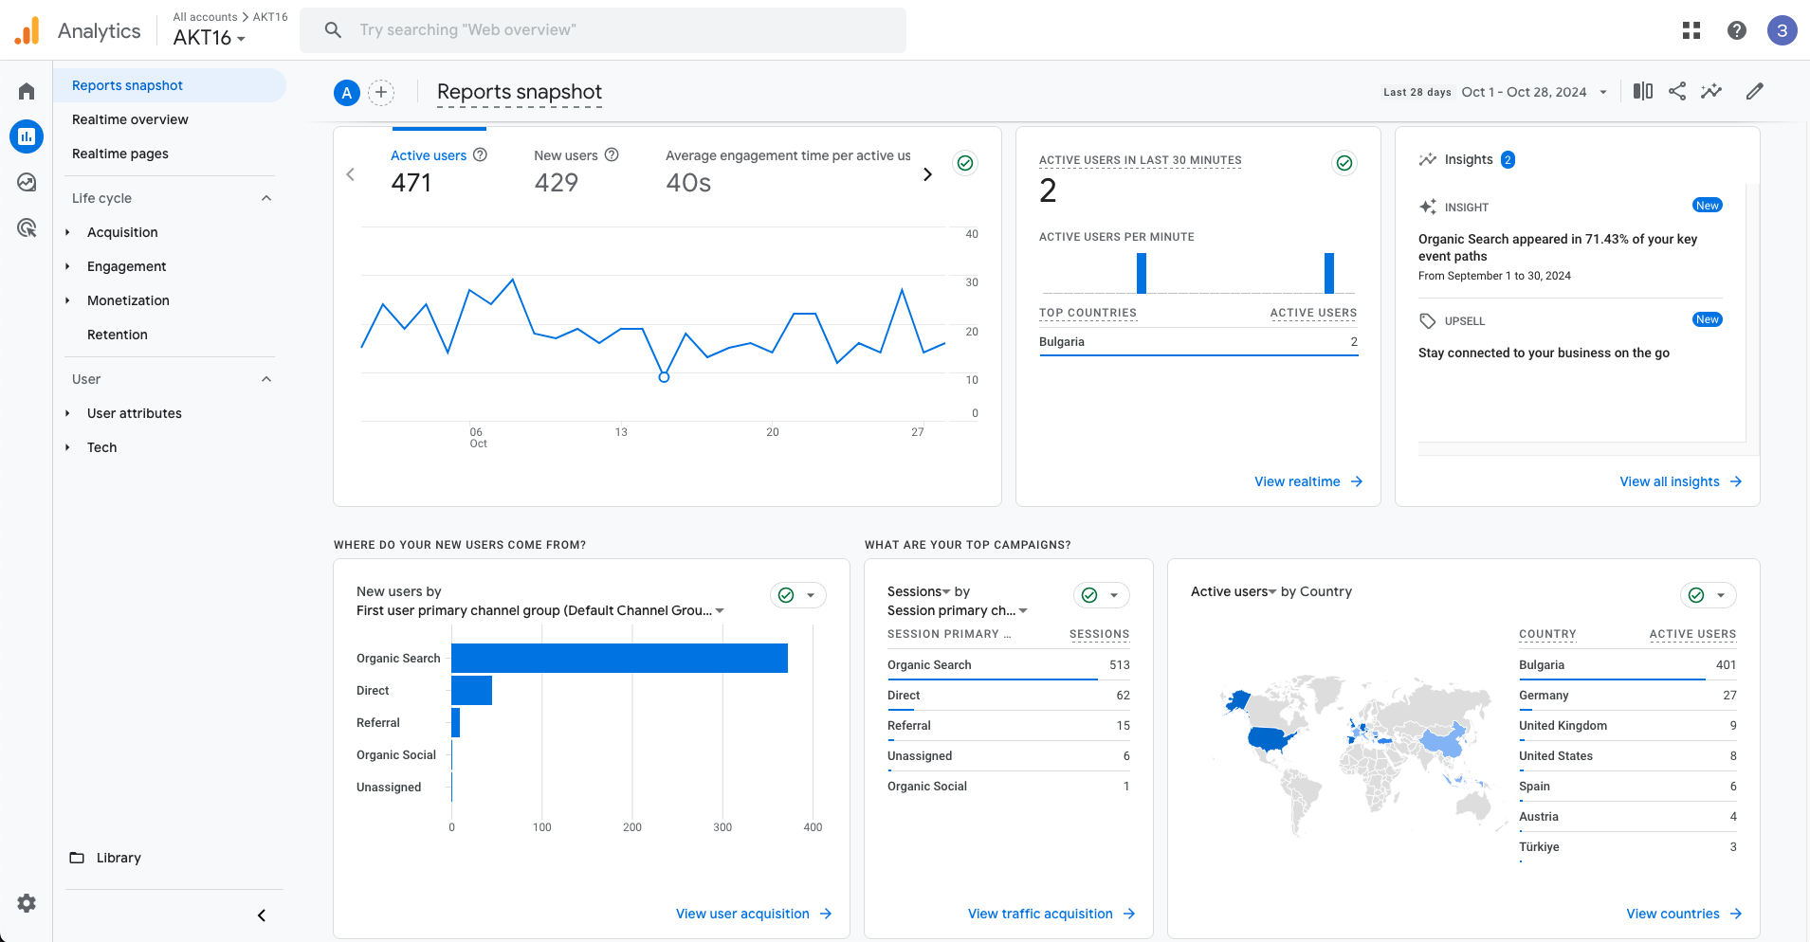Customize report with pencil icon
The height and width of the screenshot is (942, 1810).
1755,91
